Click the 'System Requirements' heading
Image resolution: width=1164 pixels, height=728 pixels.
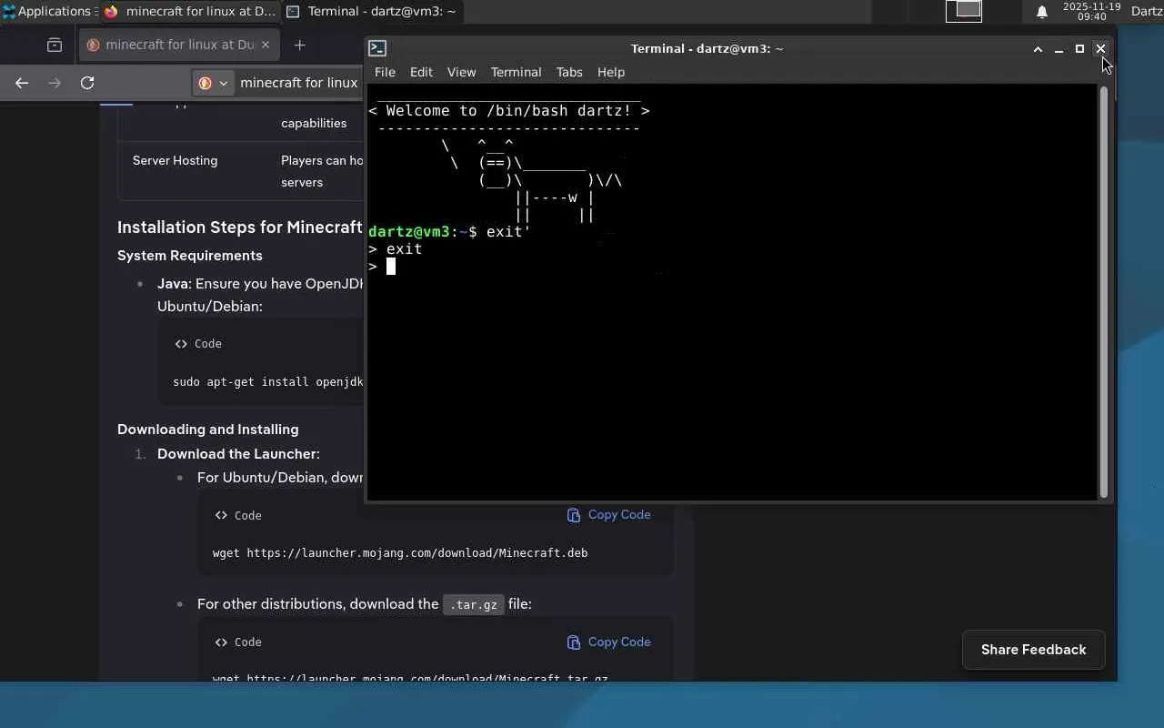tap(190, 256)
